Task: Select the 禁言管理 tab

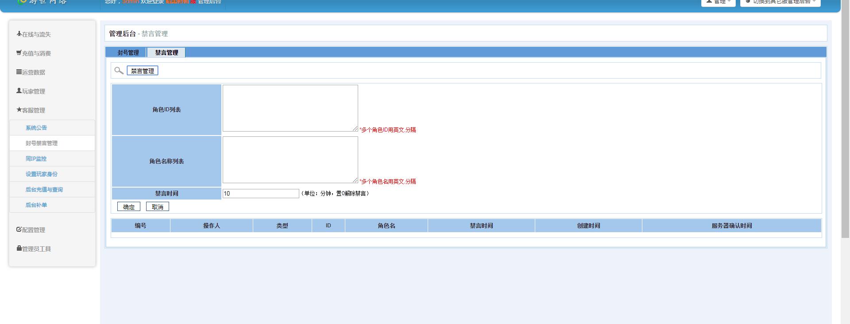Action: coord(166,53)
